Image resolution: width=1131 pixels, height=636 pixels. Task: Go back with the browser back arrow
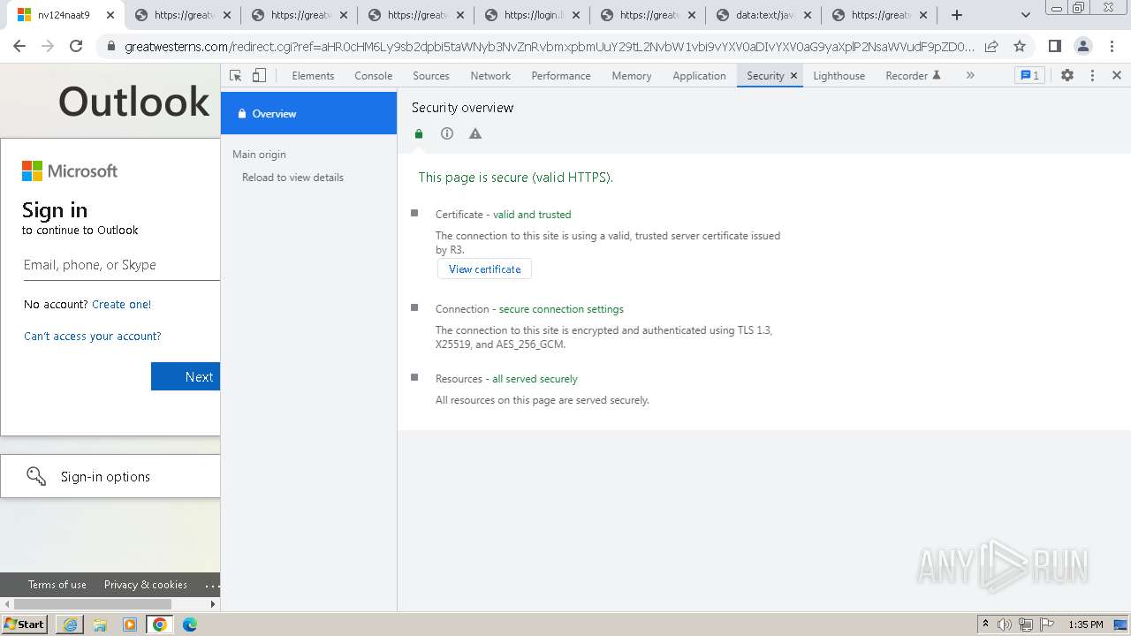(x=21, y=47)
